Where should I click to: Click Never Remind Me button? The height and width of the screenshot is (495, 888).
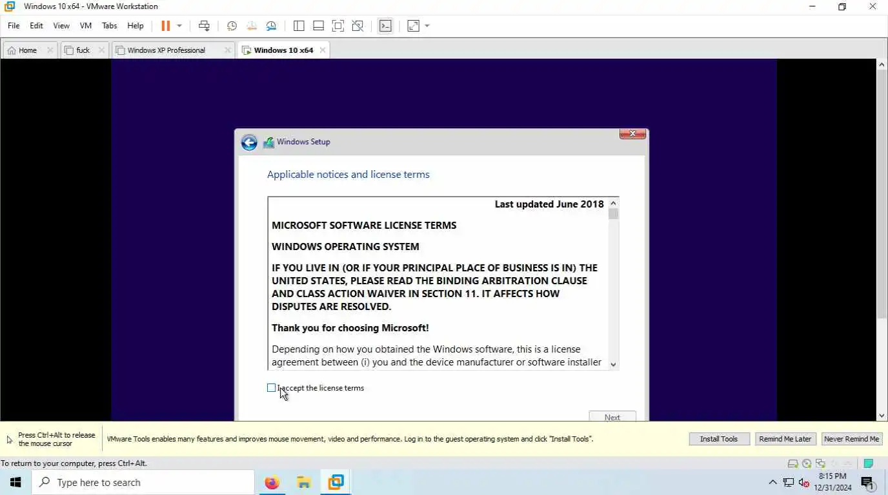tap(851, 439)
